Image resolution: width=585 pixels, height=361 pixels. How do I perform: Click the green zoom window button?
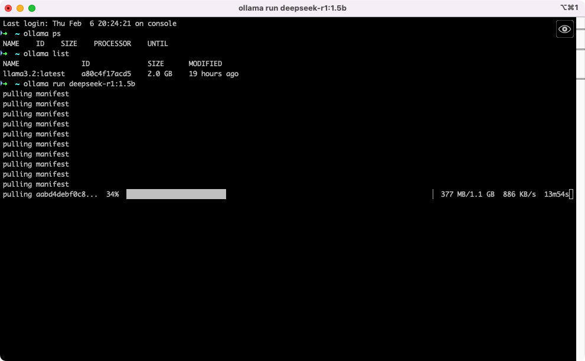coord(32,8)
